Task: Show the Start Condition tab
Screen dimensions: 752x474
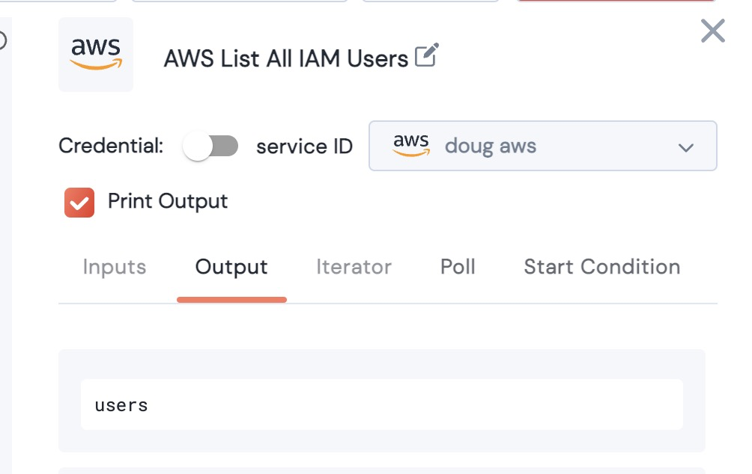Action: click(x=601, y=267)
